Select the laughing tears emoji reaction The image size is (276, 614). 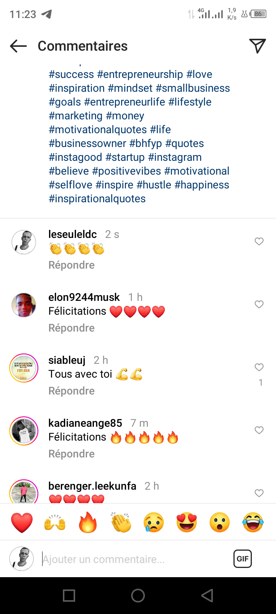pyautogui.click(x=253, y=522)
